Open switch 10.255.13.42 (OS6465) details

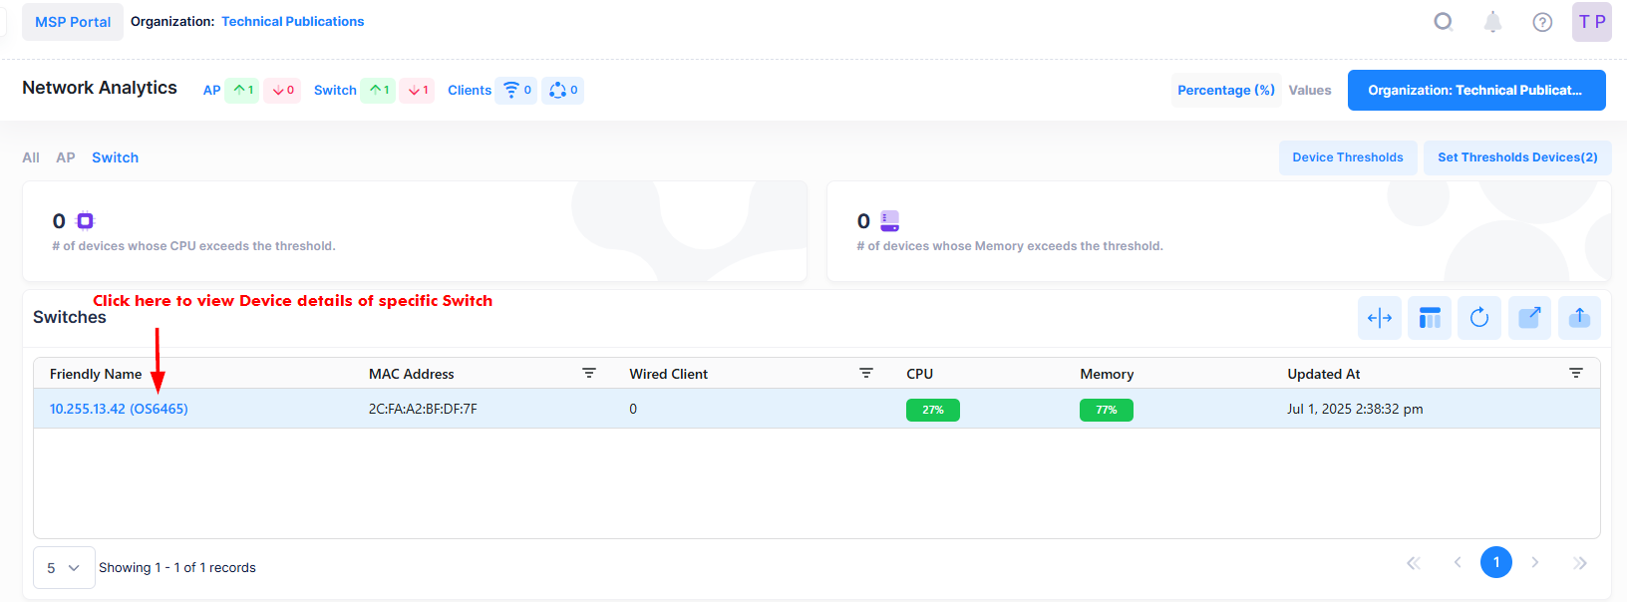(x=119, y=409)
